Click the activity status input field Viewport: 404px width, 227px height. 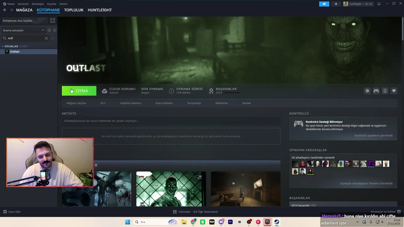[x=171, y=121]
